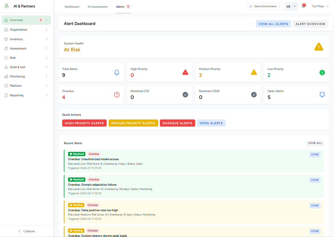Click the Open Alerts ringing bell icon
This screenshot has height=237, width=334.
pyautogui.click(x=322, y=94)
